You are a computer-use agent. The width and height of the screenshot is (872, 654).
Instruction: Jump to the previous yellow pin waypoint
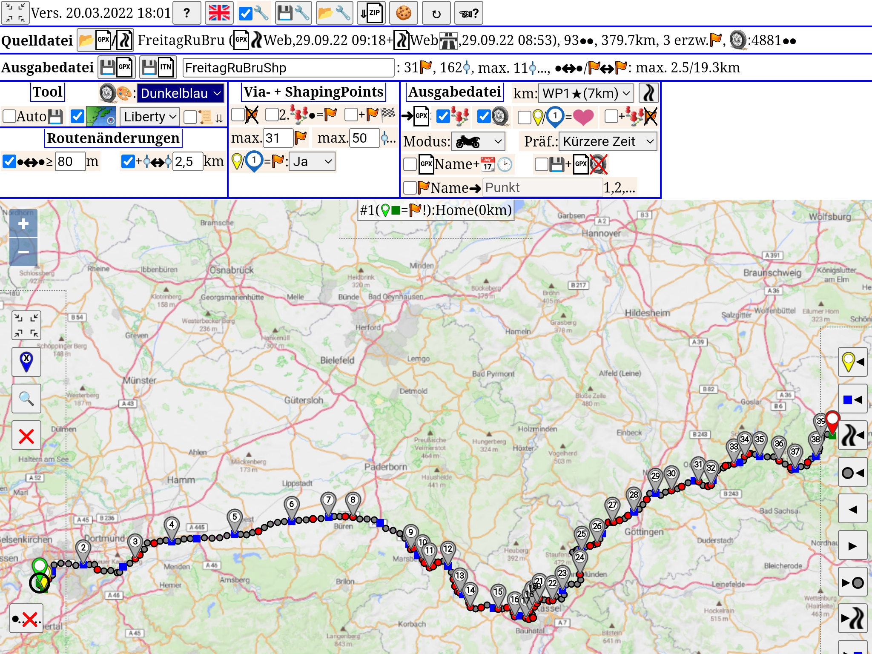pos(852,362)
